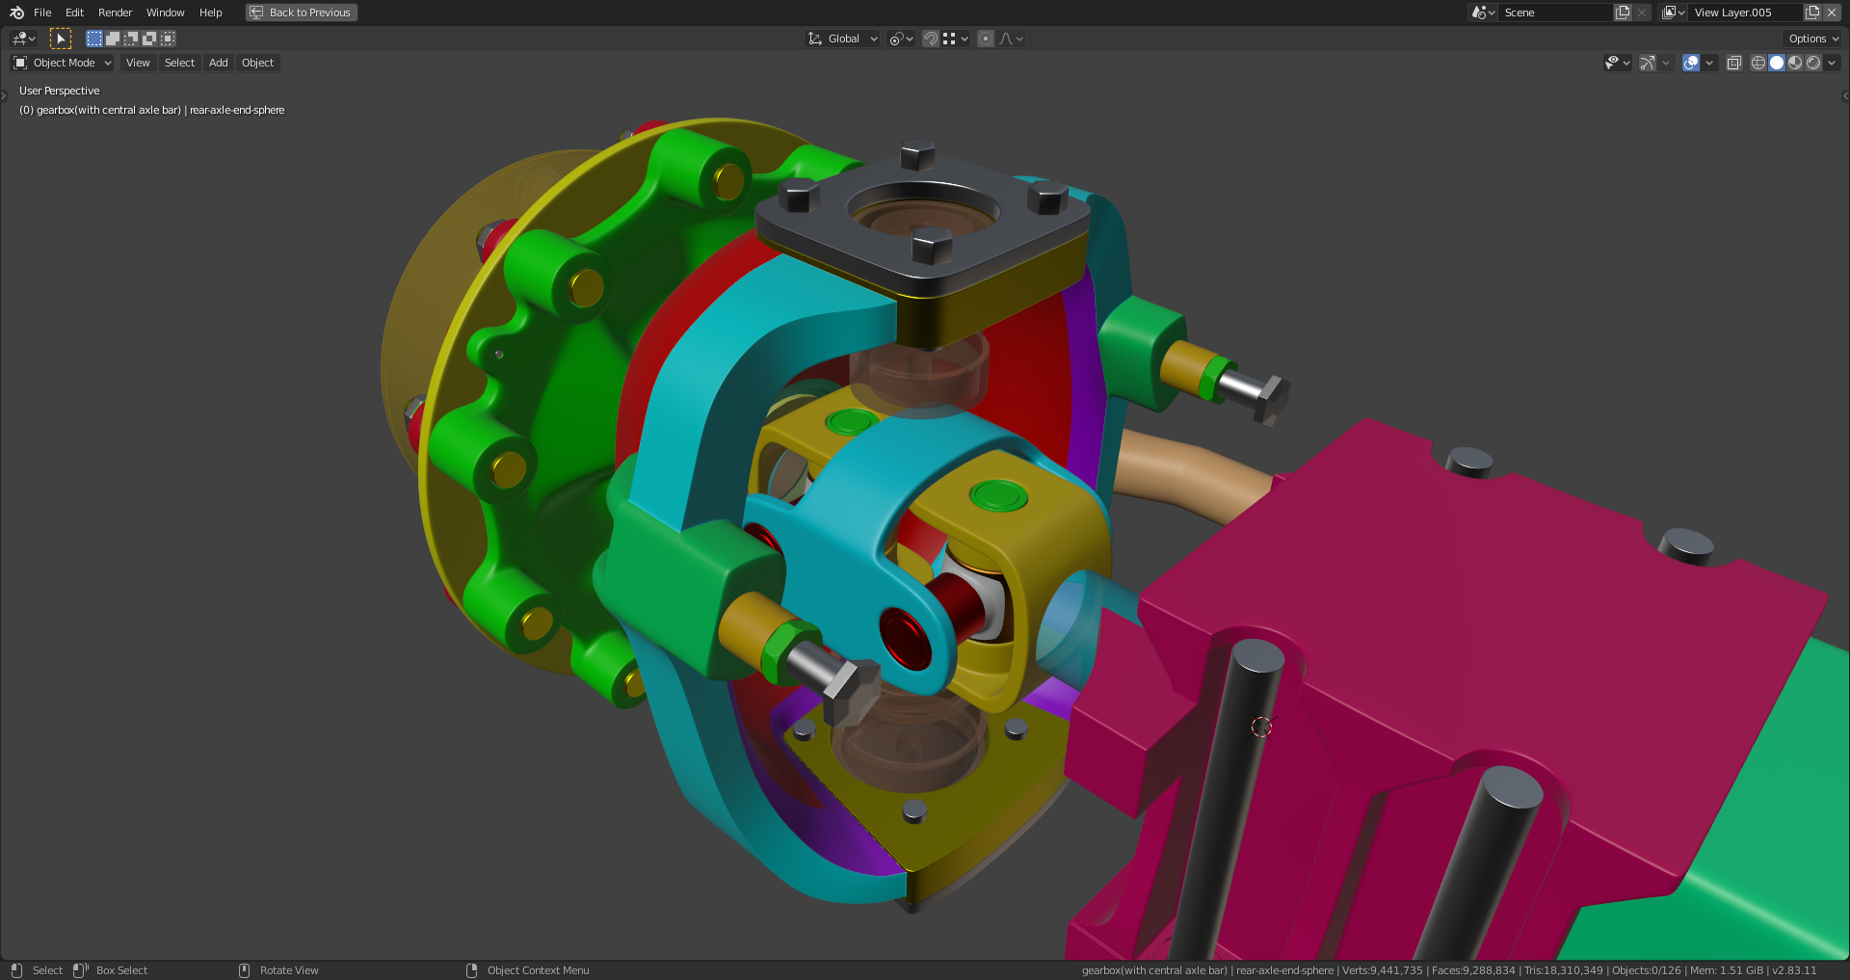The height and width of the screenshot is (980, 1850).
Task: Open the Global transform orientation dropdown
Action: 843,39
